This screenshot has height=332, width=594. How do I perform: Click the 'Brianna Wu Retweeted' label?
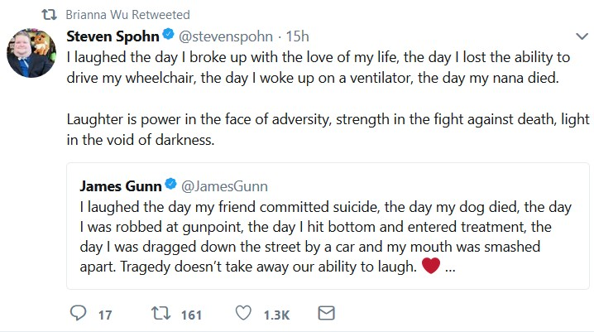(127, 15)
